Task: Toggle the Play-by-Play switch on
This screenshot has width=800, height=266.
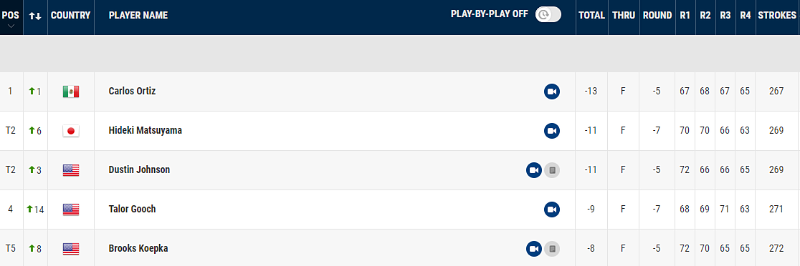Action: [x=548, y=15]
